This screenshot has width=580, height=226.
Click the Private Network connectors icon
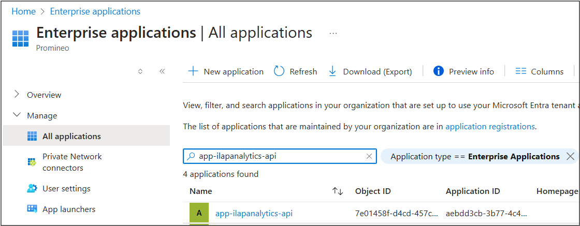tap(33, 162)
